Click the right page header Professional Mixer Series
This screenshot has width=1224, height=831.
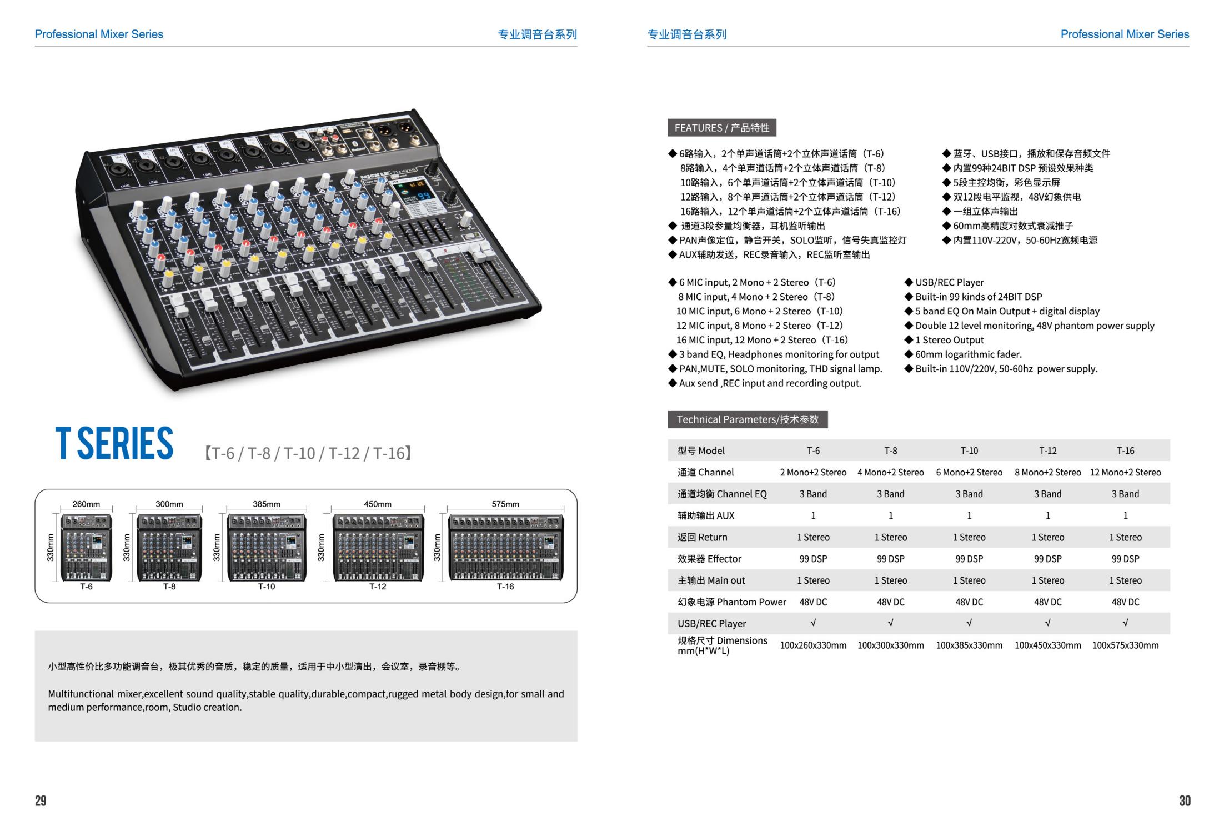[1125, 34]
